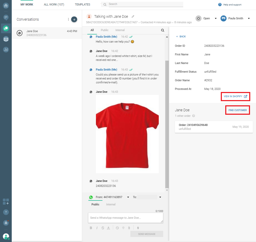256x242 pixels.
Task: Click the WhatsApp message input field
Action: point(126,218)
